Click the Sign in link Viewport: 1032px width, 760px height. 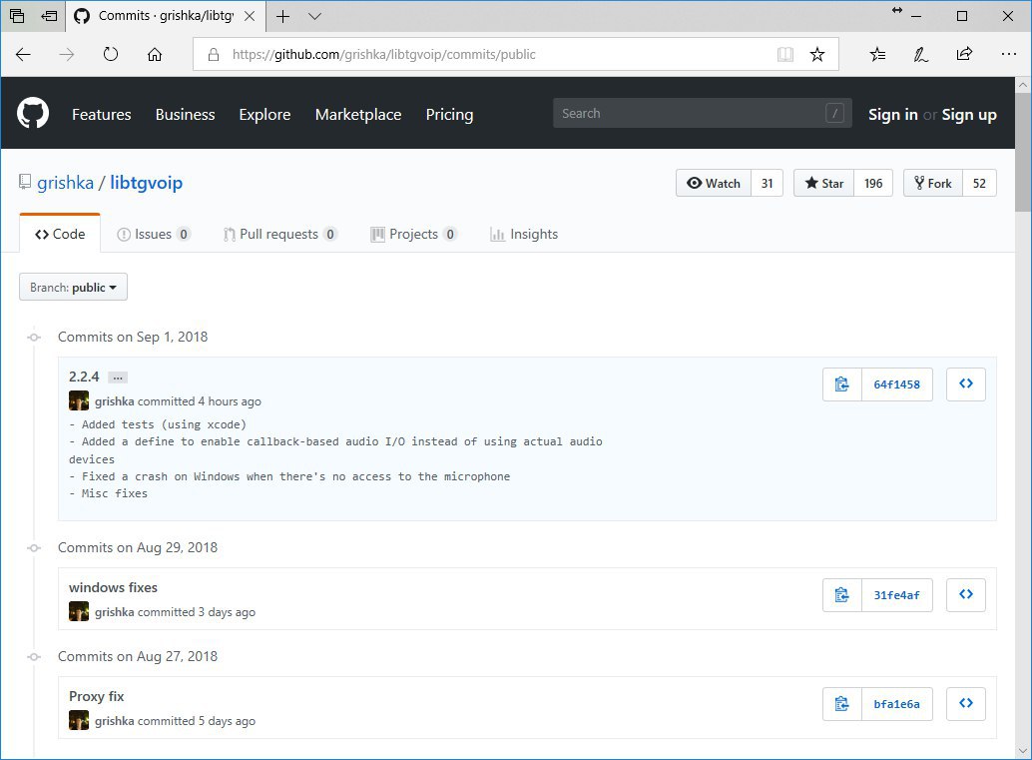coord(892,114)
